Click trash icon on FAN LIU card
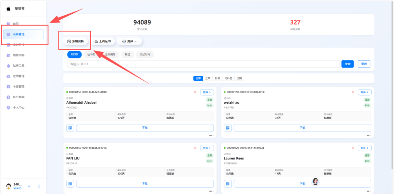This screenshot has width=394, height=194. point(195,148)
